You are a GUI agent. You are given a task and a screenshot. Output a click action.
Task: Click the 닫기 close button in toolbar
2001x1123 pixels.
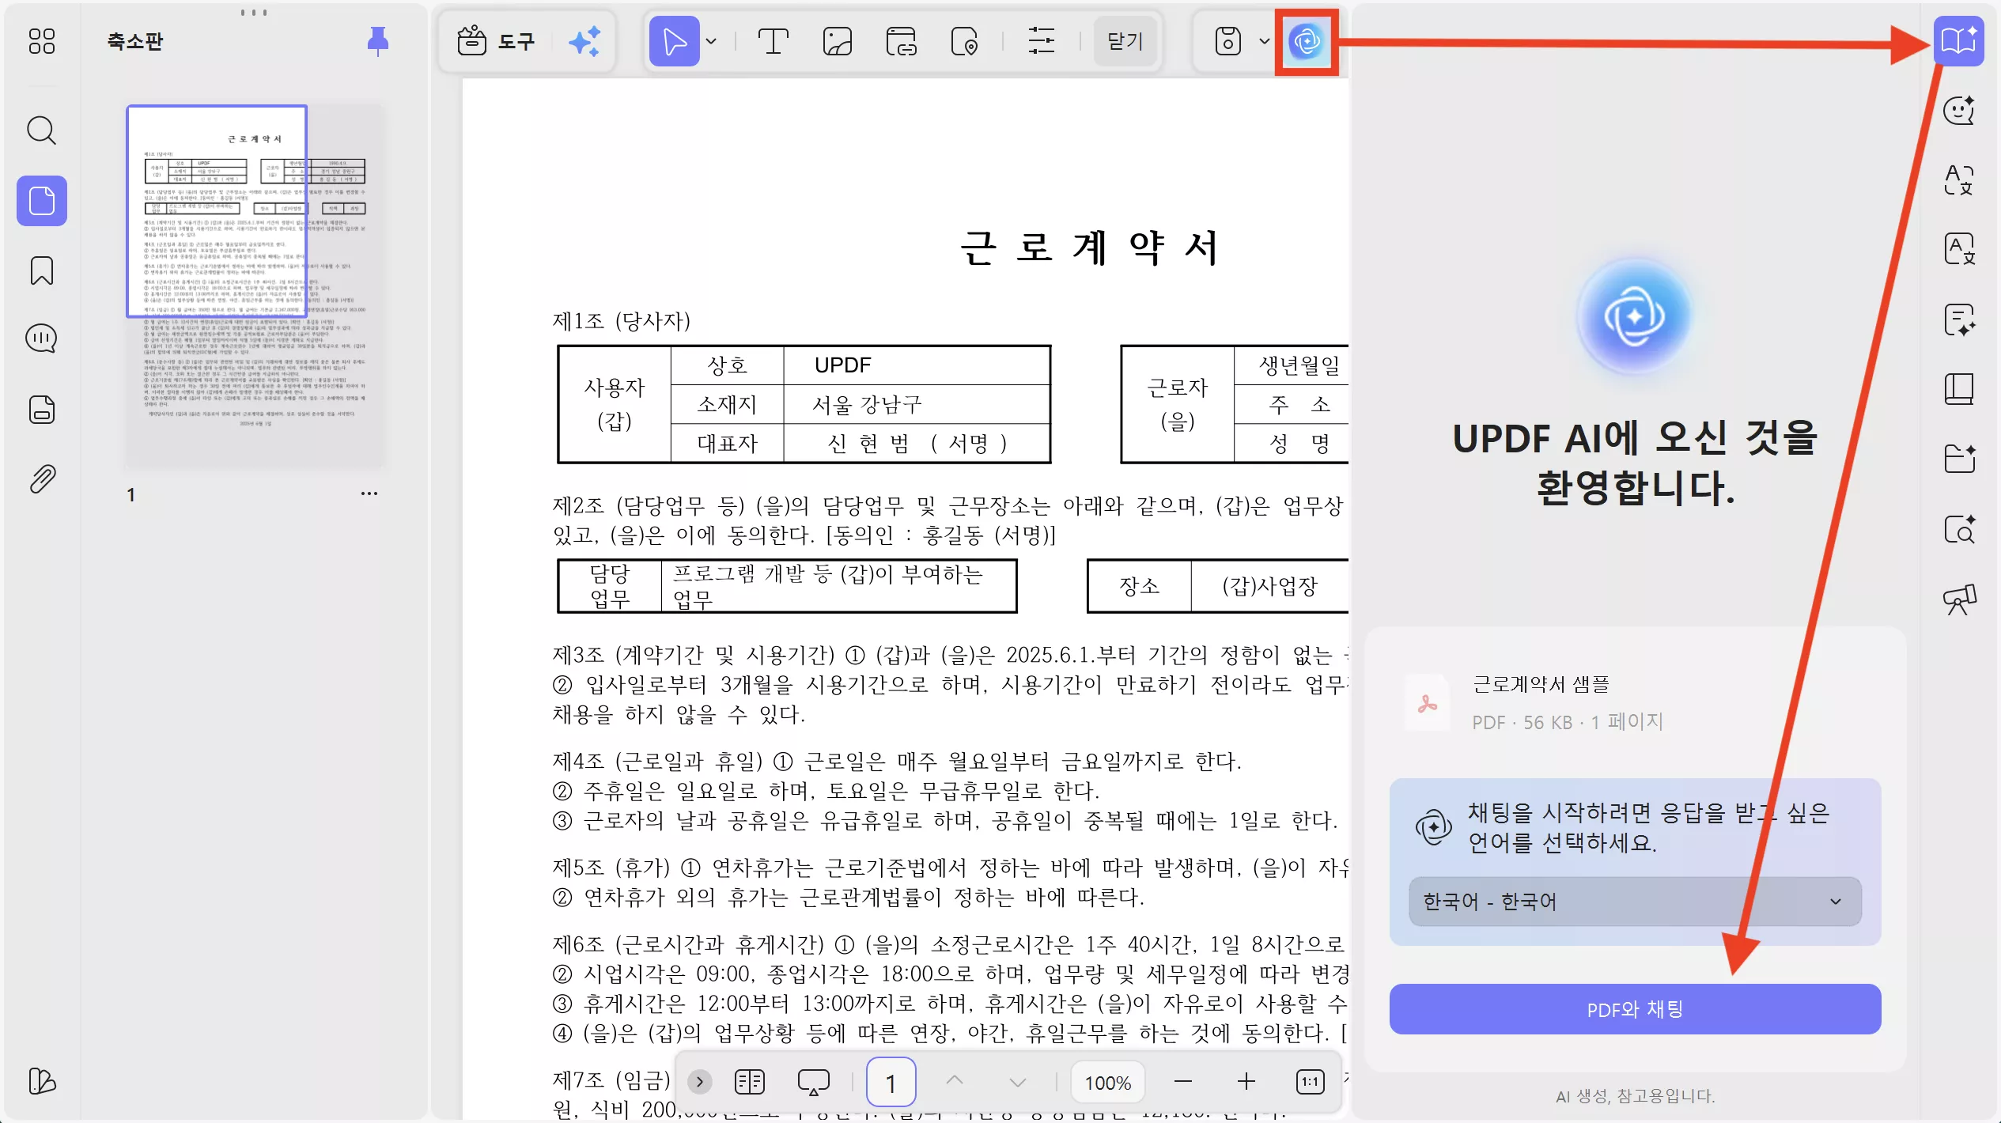point(1123,40)
